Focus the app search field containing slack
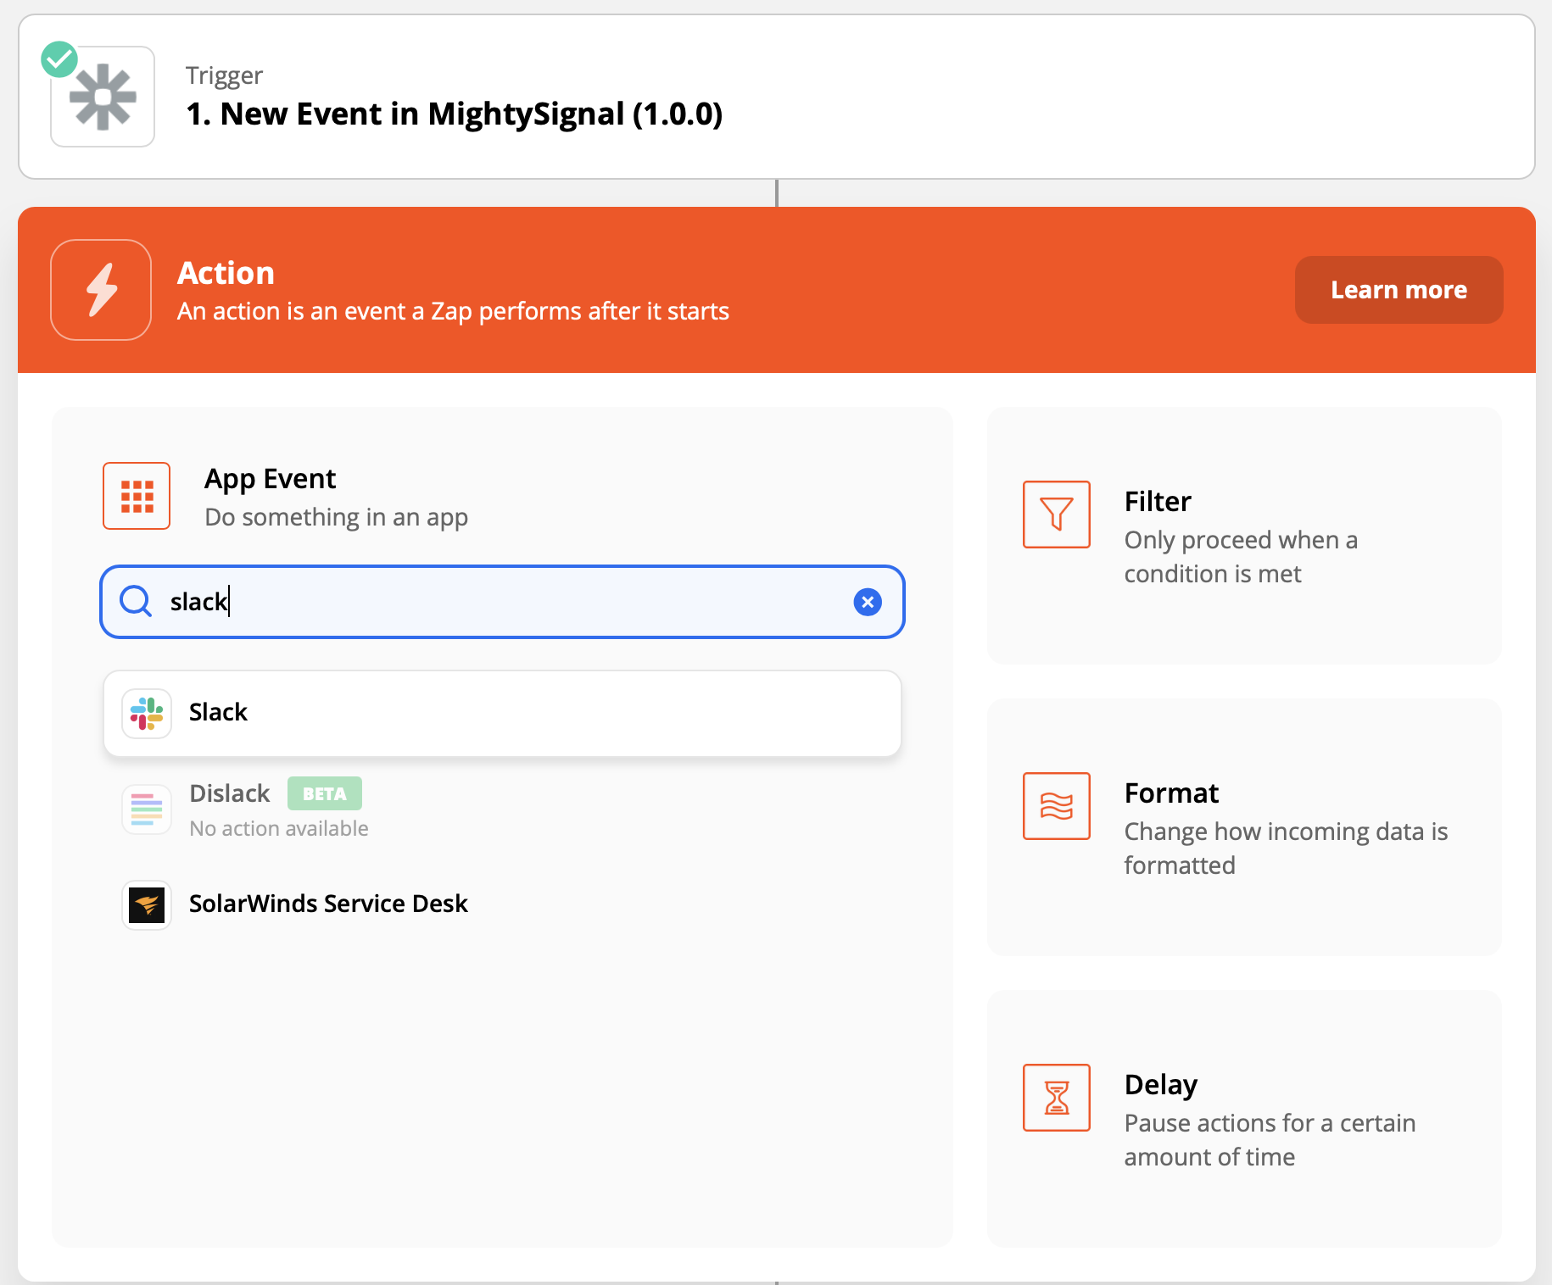 [502, 602]
